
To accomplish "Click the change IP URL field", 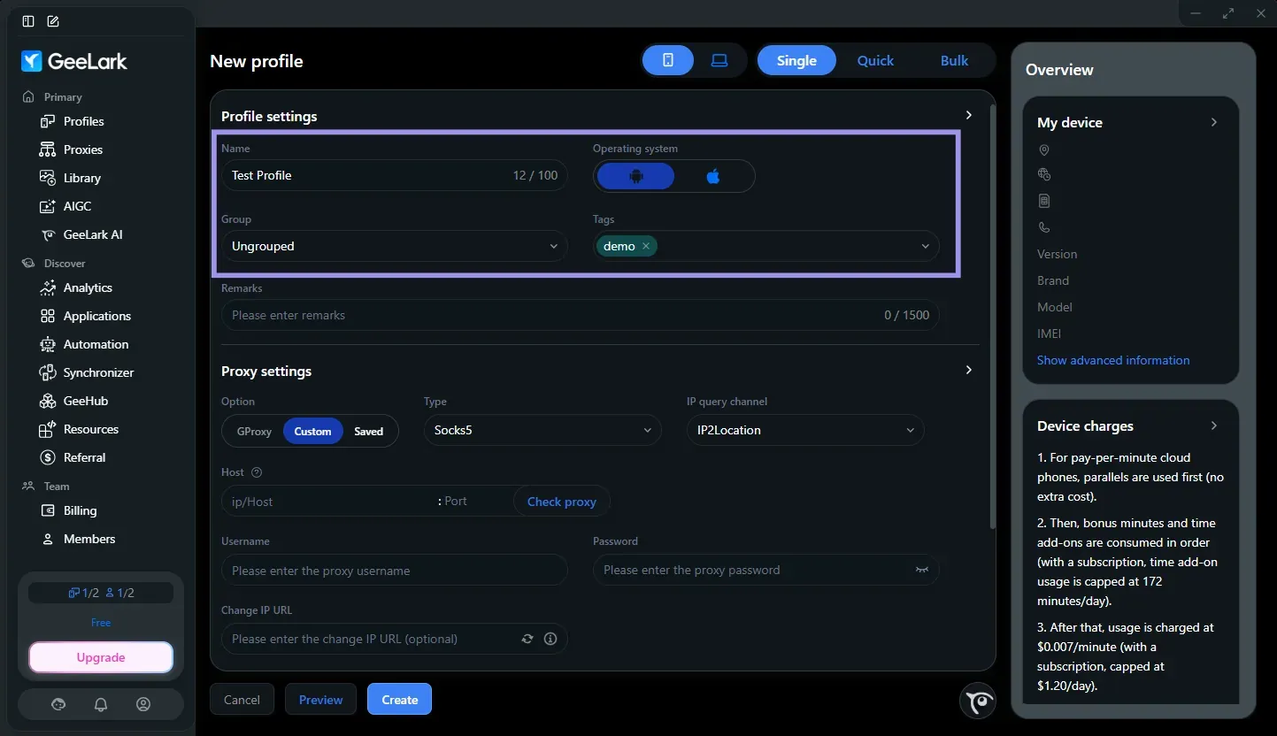I will click(394, 639).
